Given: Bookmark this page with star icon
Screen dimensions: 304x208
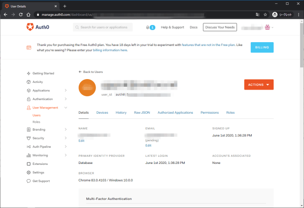Looking at the screenshot, I should coord(265,15).
